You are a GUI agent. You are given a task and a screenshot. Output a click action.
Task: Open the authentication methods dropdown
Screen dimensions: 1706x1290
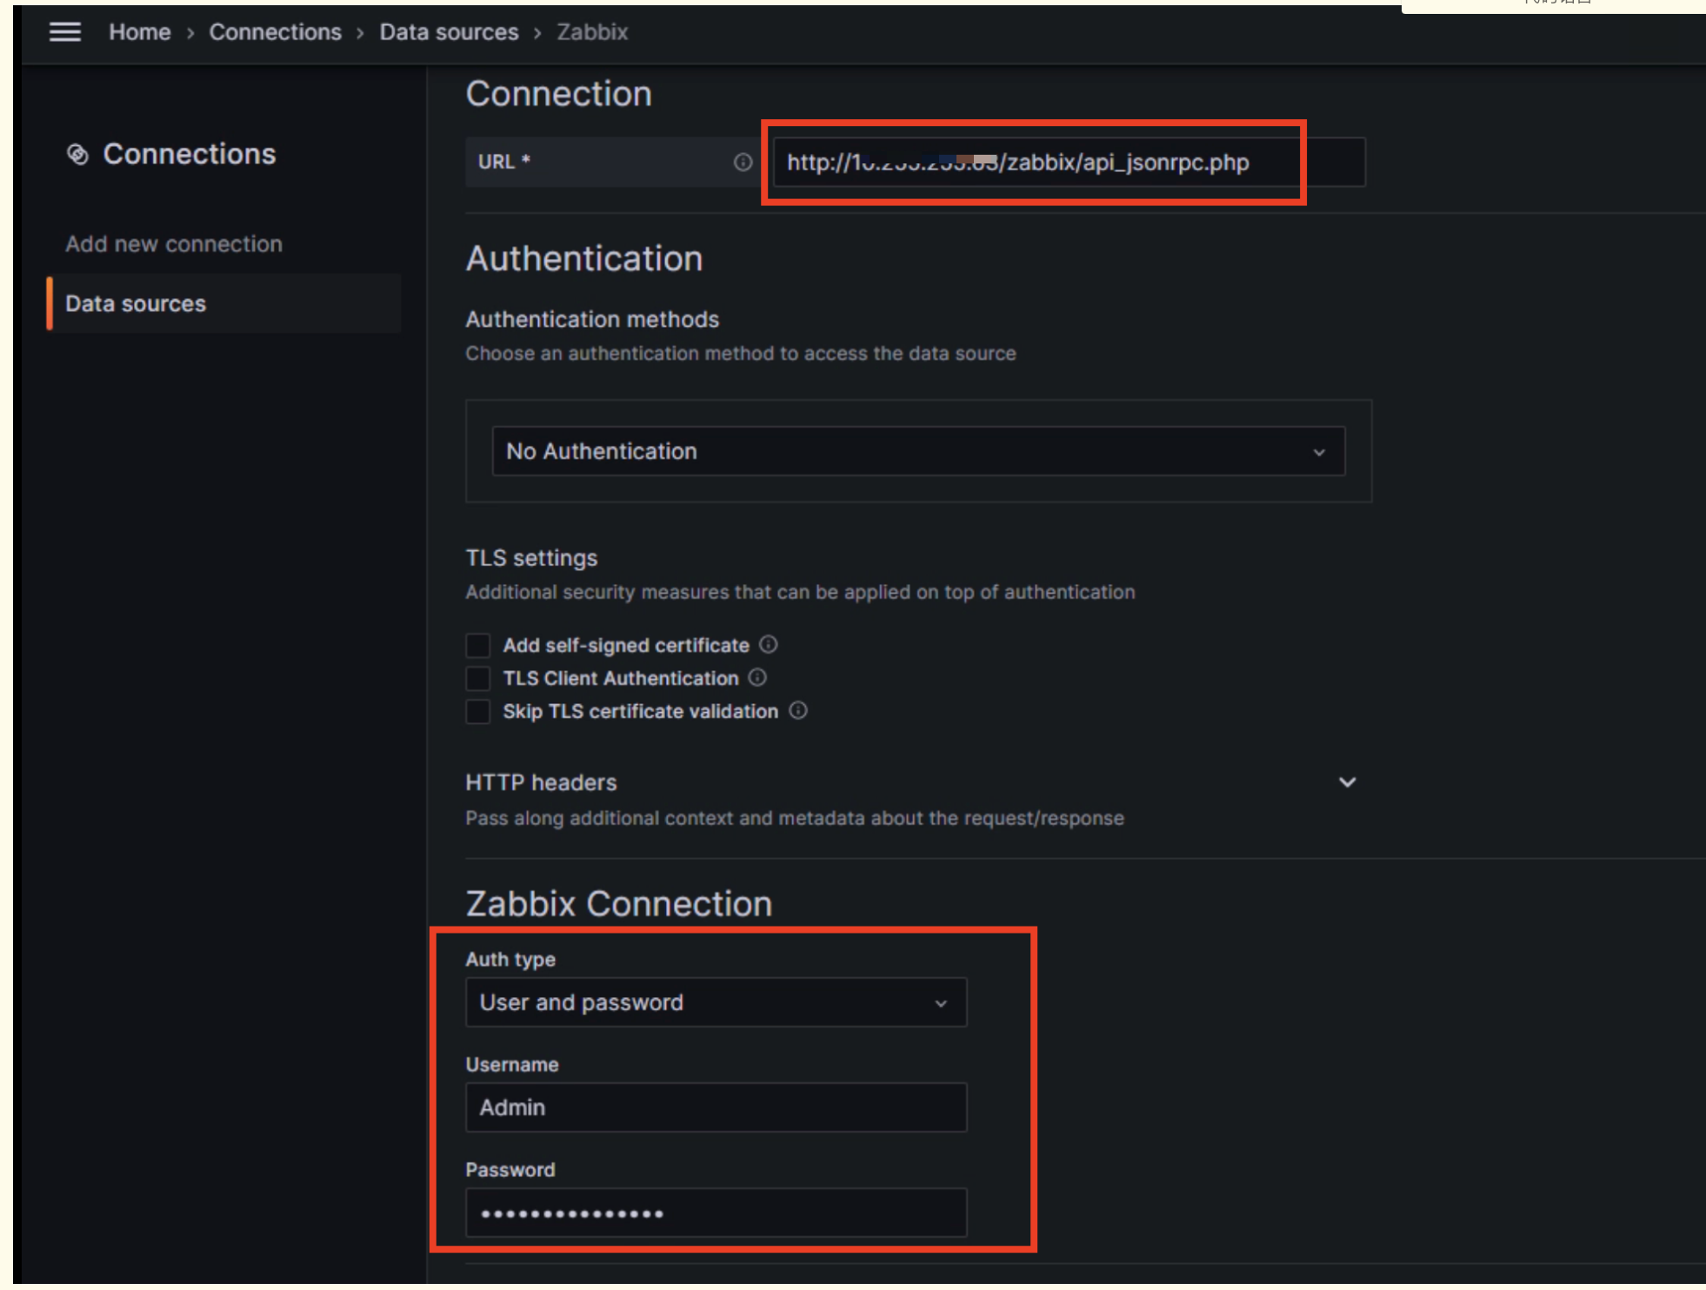coord(917,451)
